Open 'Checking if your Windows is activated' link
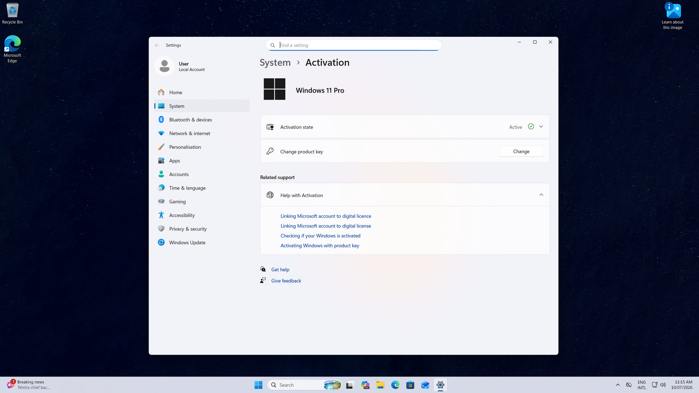699x393 pixels. [x=321, y=236]
